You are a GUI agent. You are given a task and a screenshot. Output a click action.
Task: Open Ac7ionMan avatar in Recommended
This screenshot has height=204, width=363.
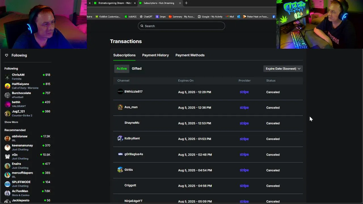tap(7, 193)
